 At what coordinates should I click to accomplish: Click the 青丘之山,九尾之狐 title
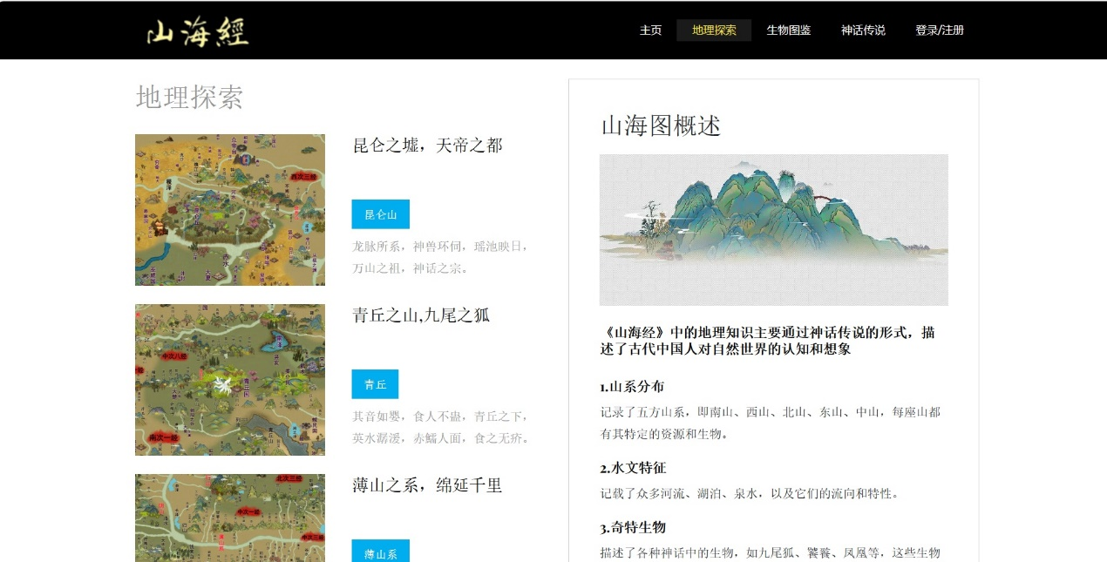point(421,315)
